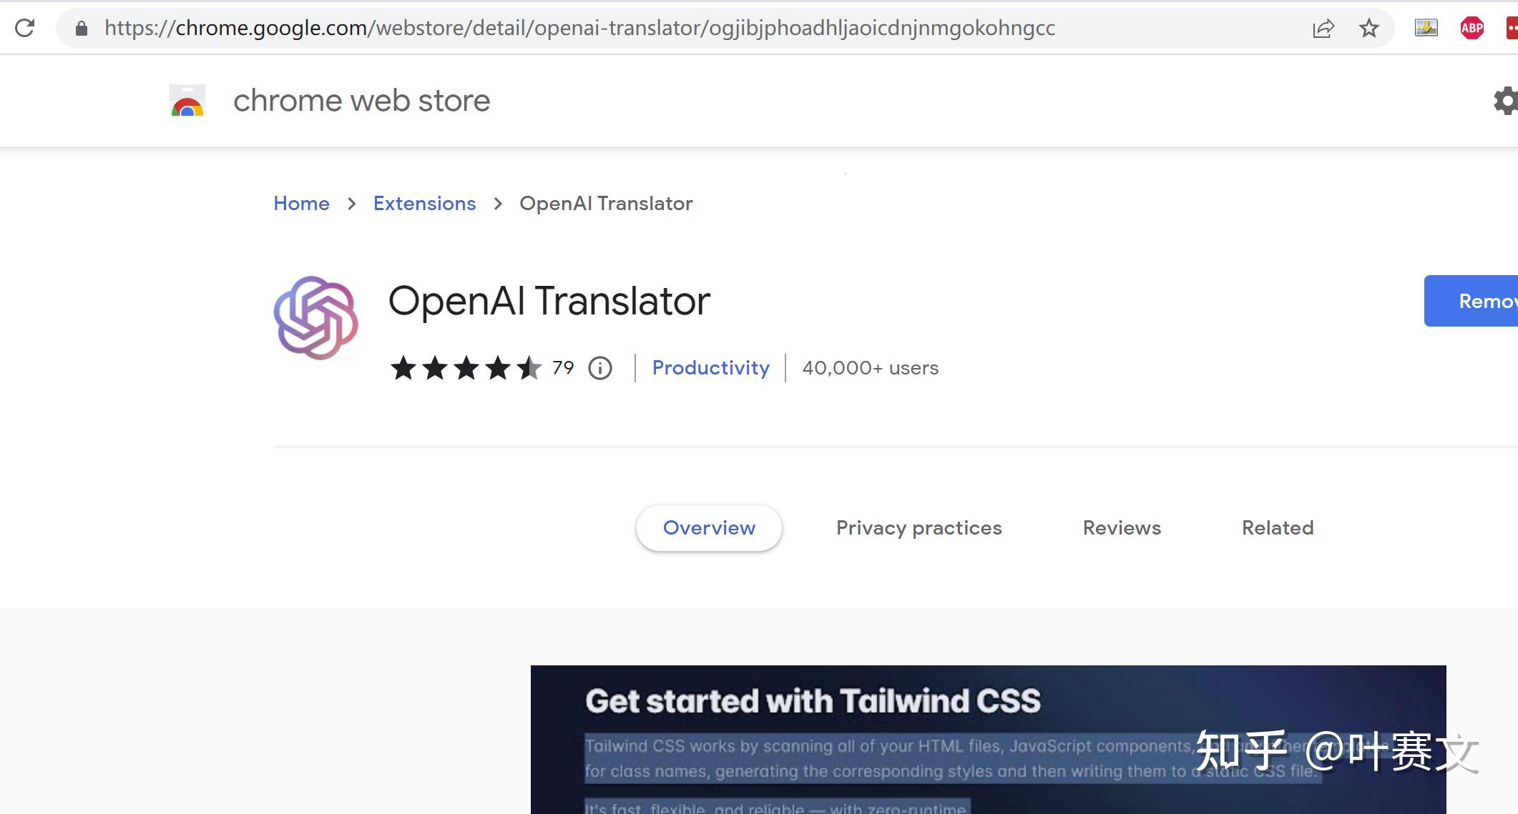Click the Extensions breadcrumb link

click(424, 204)
